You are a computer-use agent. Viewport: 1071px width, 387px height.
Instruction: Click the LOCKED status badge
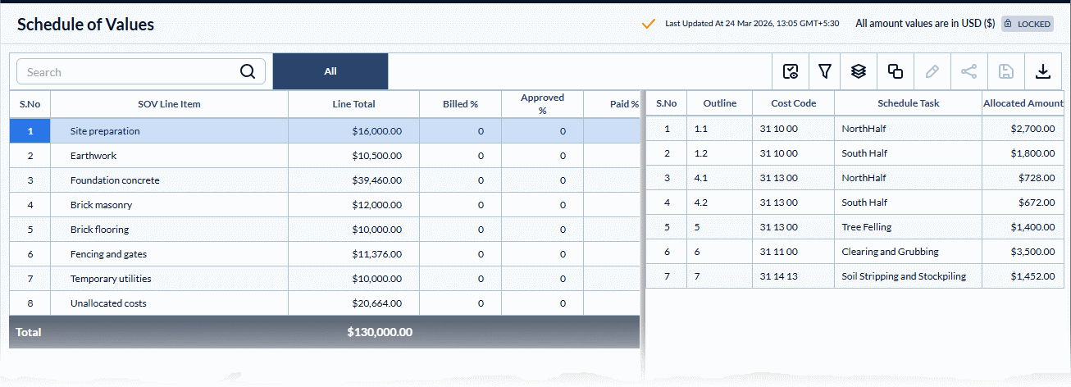1027,24
